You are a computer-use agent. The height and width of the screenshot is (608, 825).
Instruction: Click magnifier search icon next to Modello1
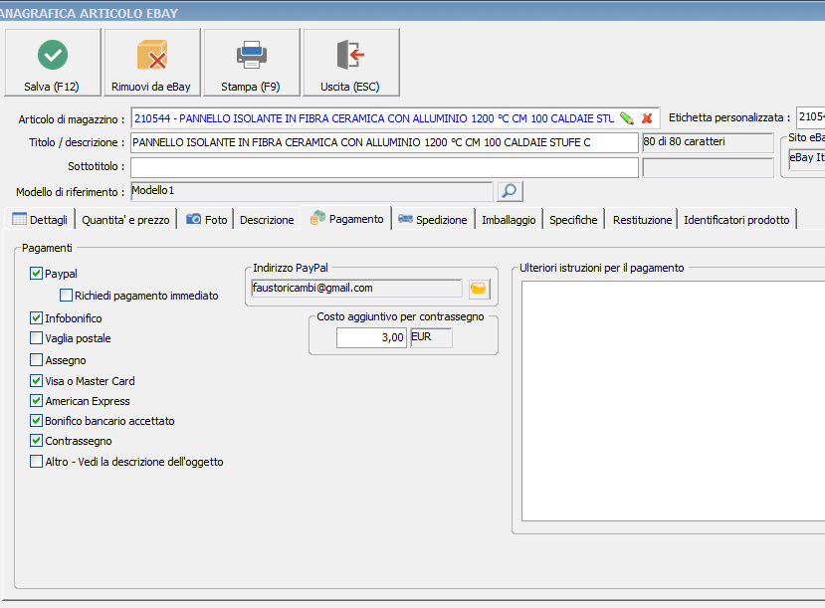point(510,191)
